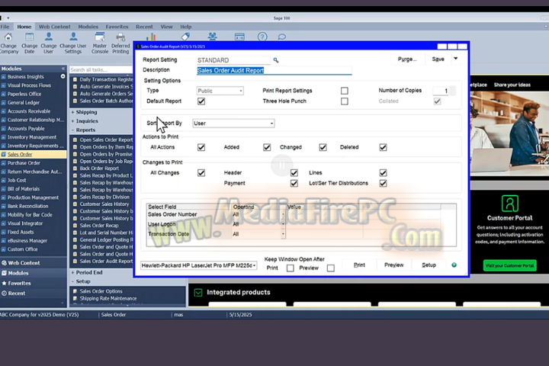This screenshot has height=366, width=549.
Task: Click the chat bubble ribbon icon
Action: [x=282, y=37]
